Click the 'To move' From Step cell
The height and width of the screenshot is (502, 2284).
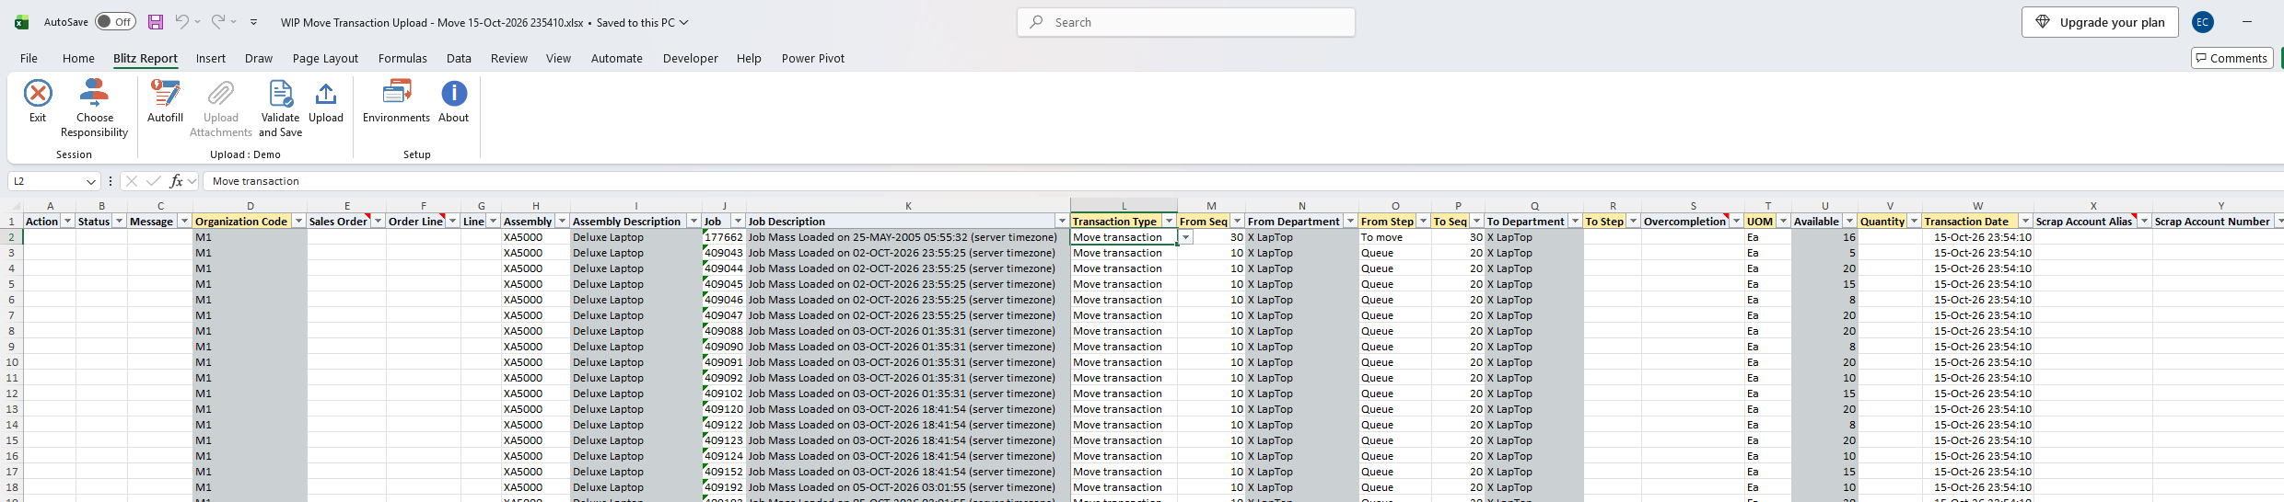tap(1394, 237)
